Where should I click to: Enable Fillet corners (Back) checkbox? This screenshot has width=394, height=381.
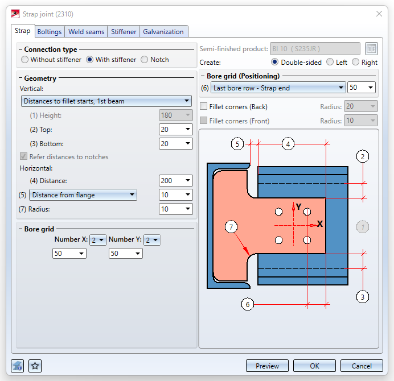(204, 106)
